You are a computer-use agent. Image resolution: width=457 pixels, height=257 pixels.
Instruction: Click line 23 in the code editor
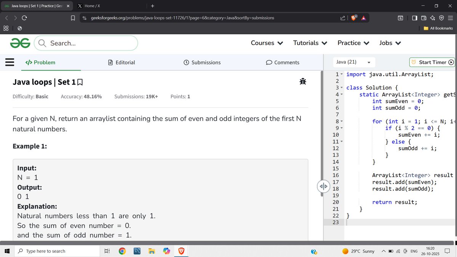point(400,222)
